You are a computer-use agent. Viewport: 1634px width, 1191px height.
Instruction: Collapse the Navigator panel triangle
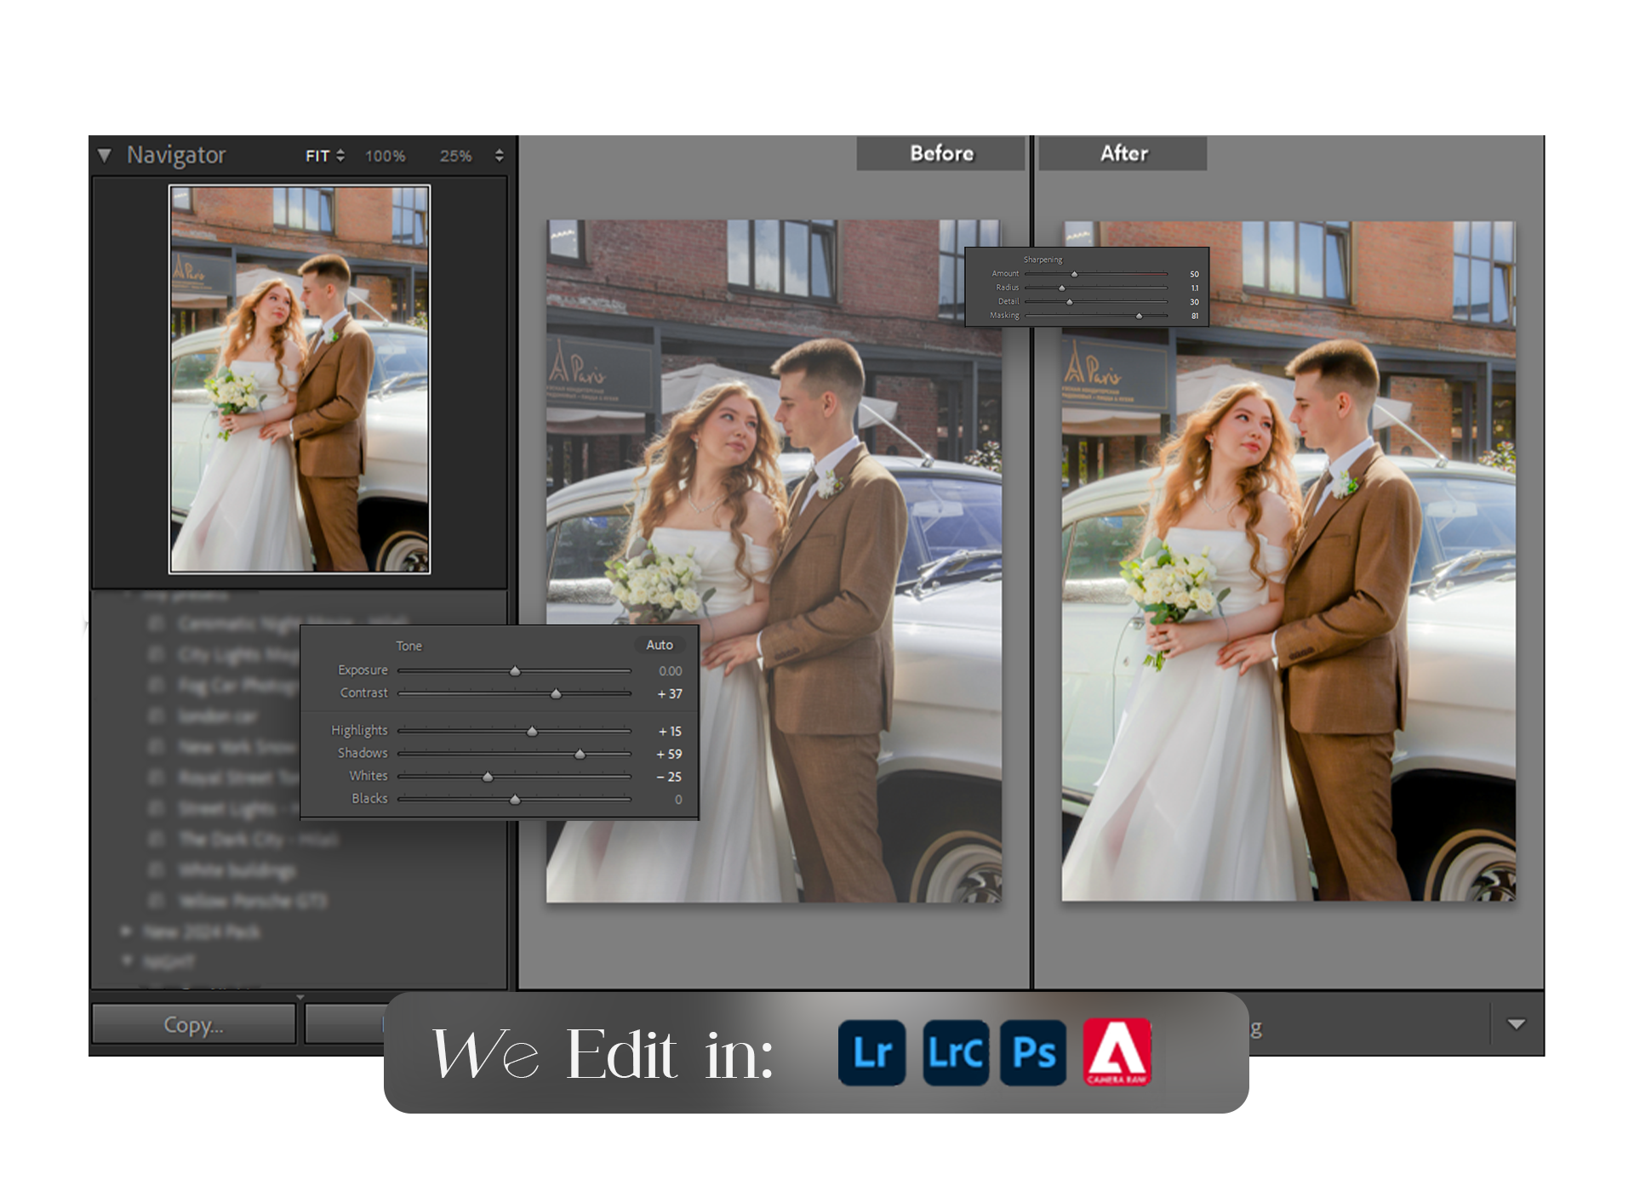[105, 156]
